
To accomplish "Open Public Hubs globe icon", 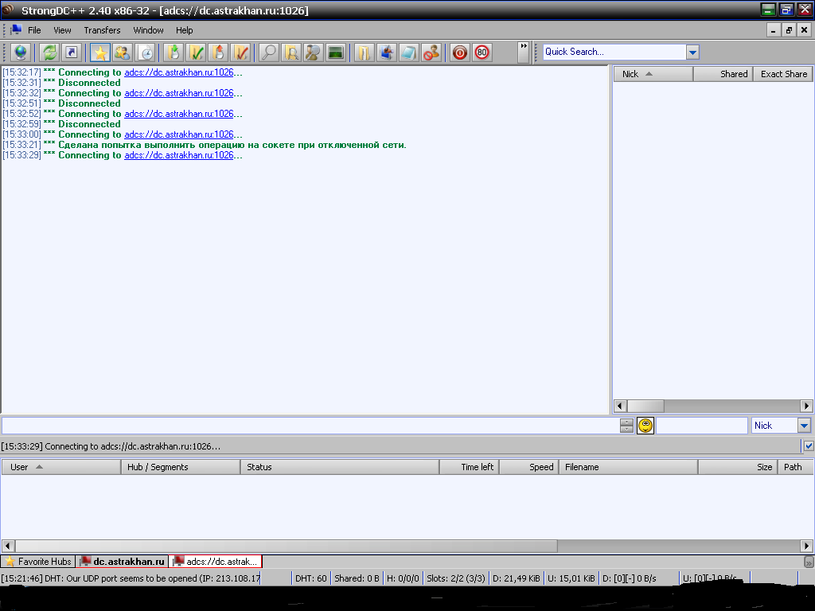I will (x=20, y=53).
